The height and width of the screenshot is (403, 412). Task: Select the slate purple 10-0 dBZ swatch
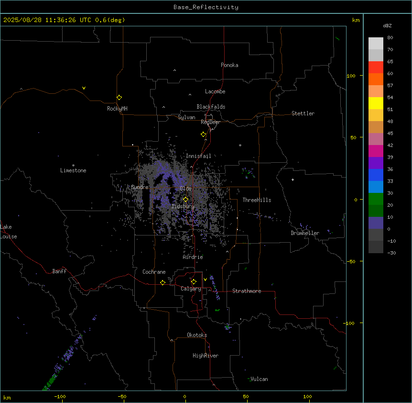376,223
